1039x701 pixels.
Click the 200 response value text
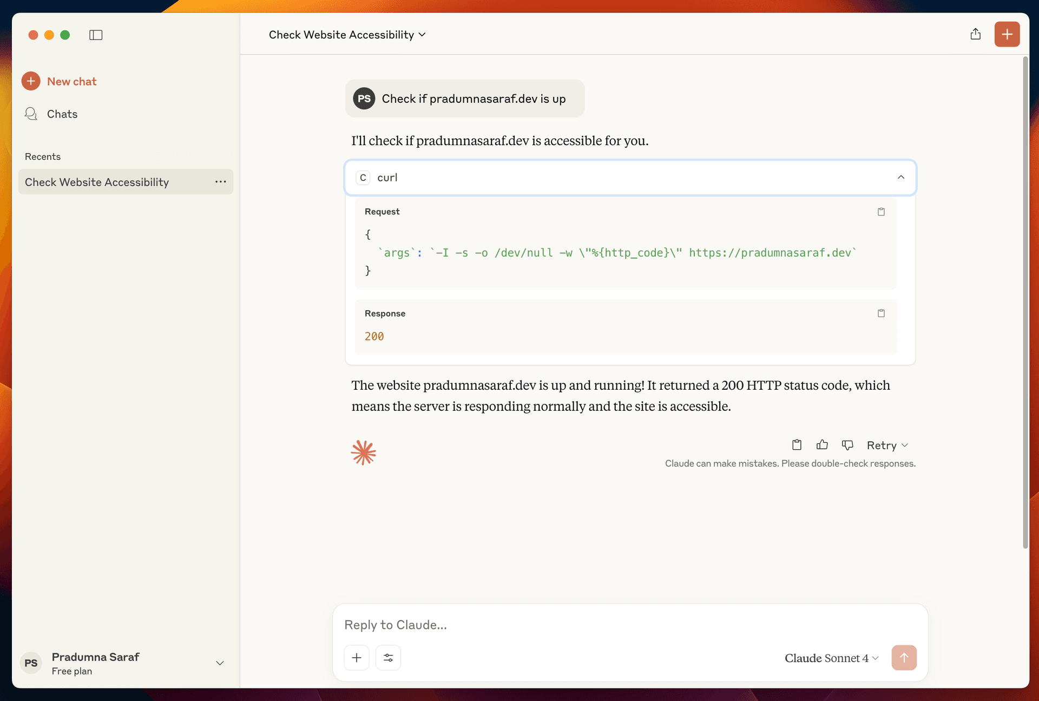(x=374, y=336)
